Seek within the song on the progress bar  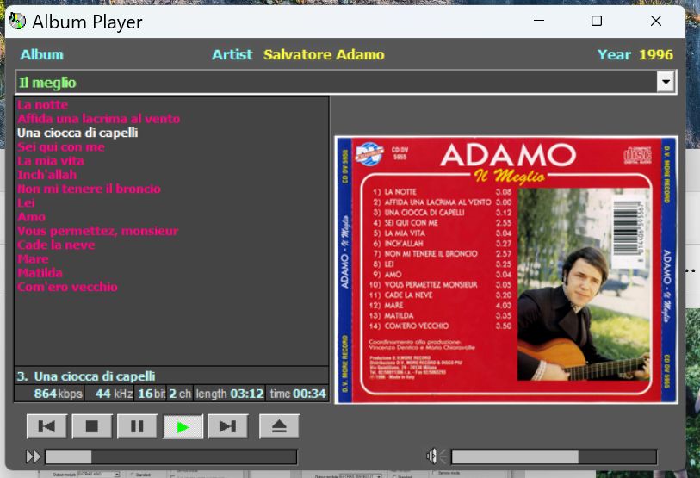point(171,457)
